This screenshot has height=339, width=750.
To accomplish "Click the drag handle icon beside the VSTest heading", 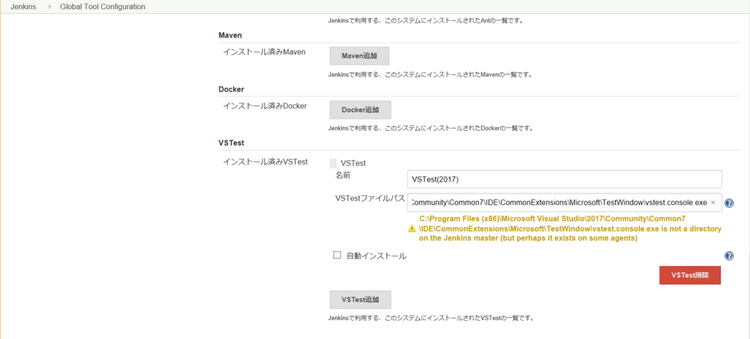I will coord(333,163).
